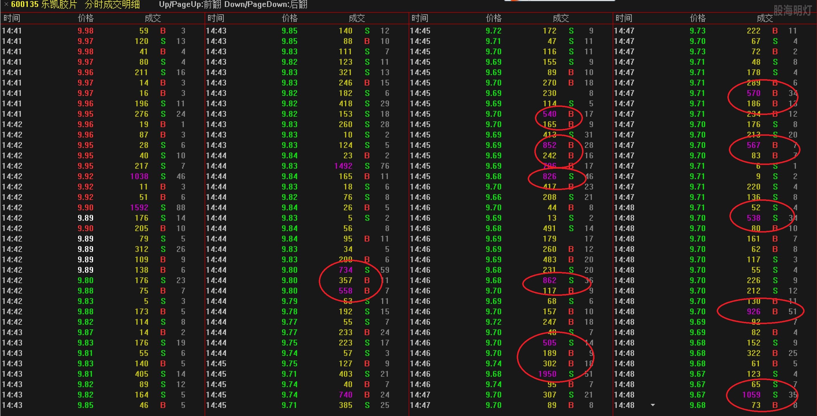
Task: Click the 307 volume cell at 14:47
Action: click(550, 395)
